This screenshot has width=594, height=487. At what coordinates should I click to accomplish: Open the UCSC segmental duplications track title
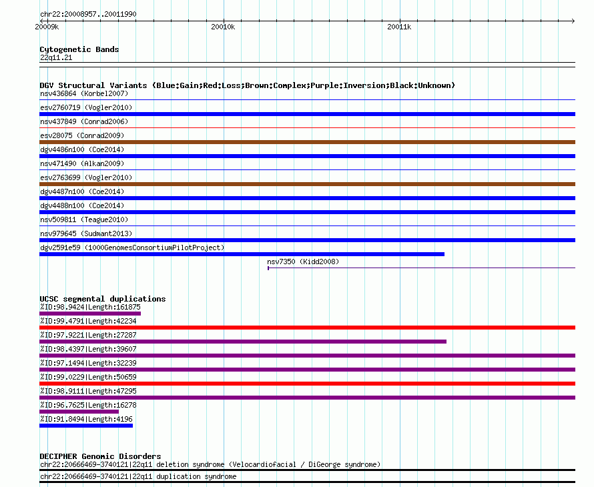pyautogui.click(x=103, y=299)
